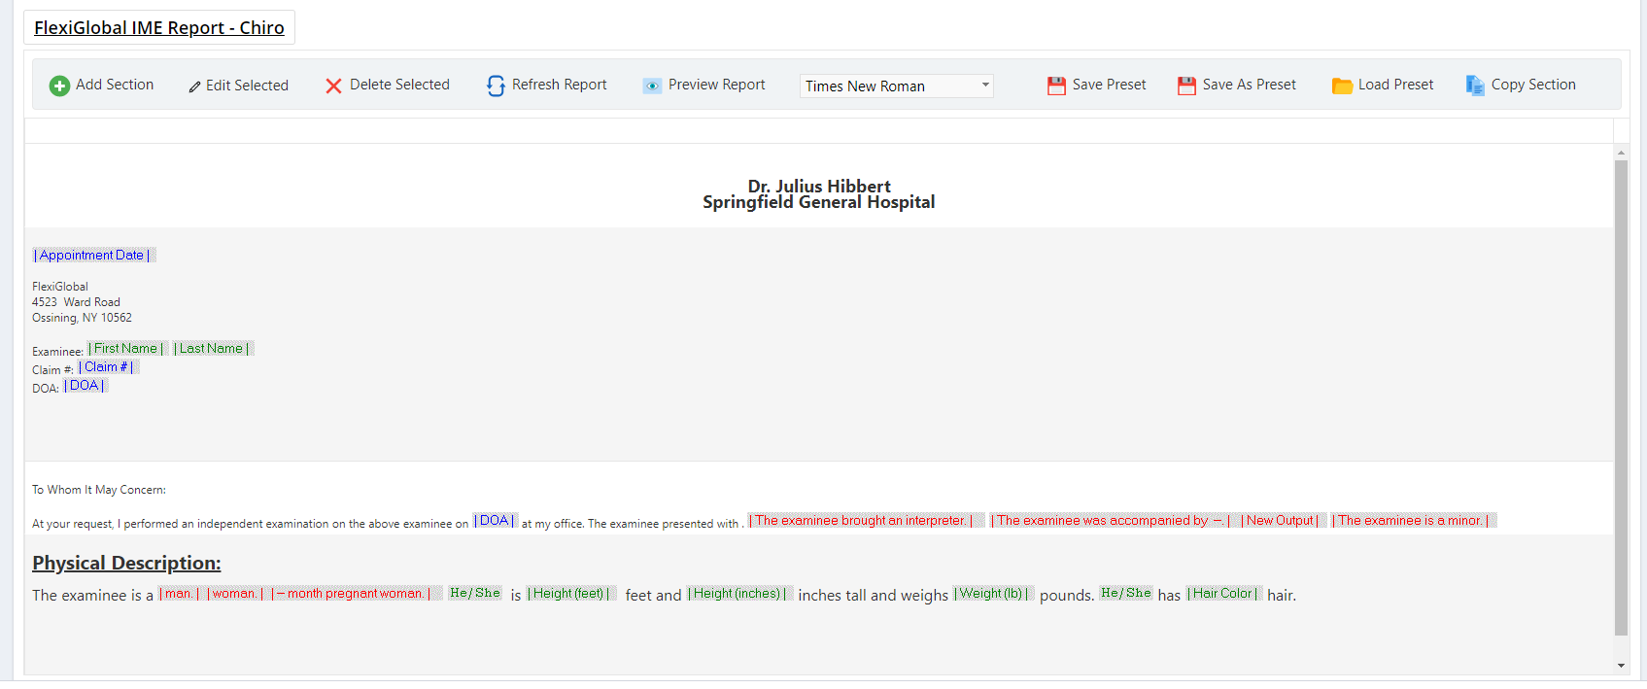The width and height of the screenshot is (1647, 689).
Task: Click the Copy Section document icon
Action: click(x=1474, y=86)
